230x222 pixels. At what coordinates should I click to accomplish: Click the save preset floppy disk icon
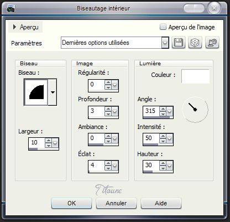tap(179, 43)
